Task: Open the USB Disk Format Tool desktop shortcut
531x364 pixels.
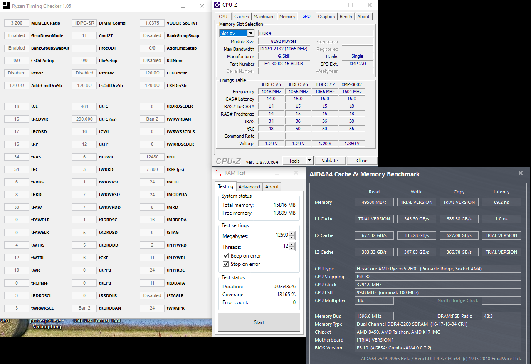Action: click(x=97, y=321)
